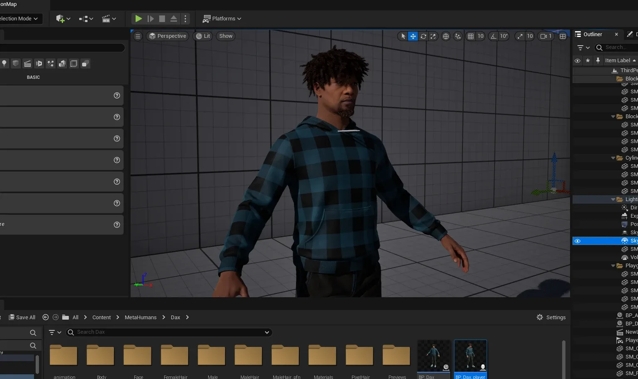Click the Outliner pin column header

click(598, 61)
